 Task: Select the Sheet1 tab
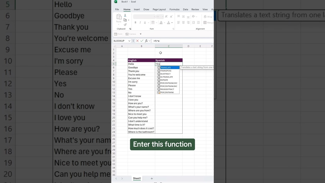pyautogui.click(x=137, y=178)
